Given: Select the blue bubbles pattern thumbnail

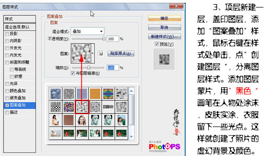Looking at the screenshot, I should tap(55, 94).
